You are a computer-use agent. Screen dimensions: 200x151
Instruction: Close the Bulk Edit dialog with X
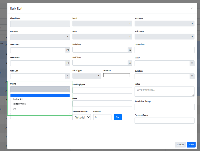[191, 8]
